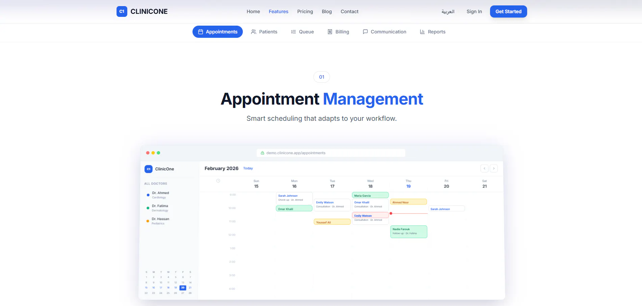Click the ClinicOne sidebar logo icon
The width and height of the screenshot is (642, 306).
(148, 169)
